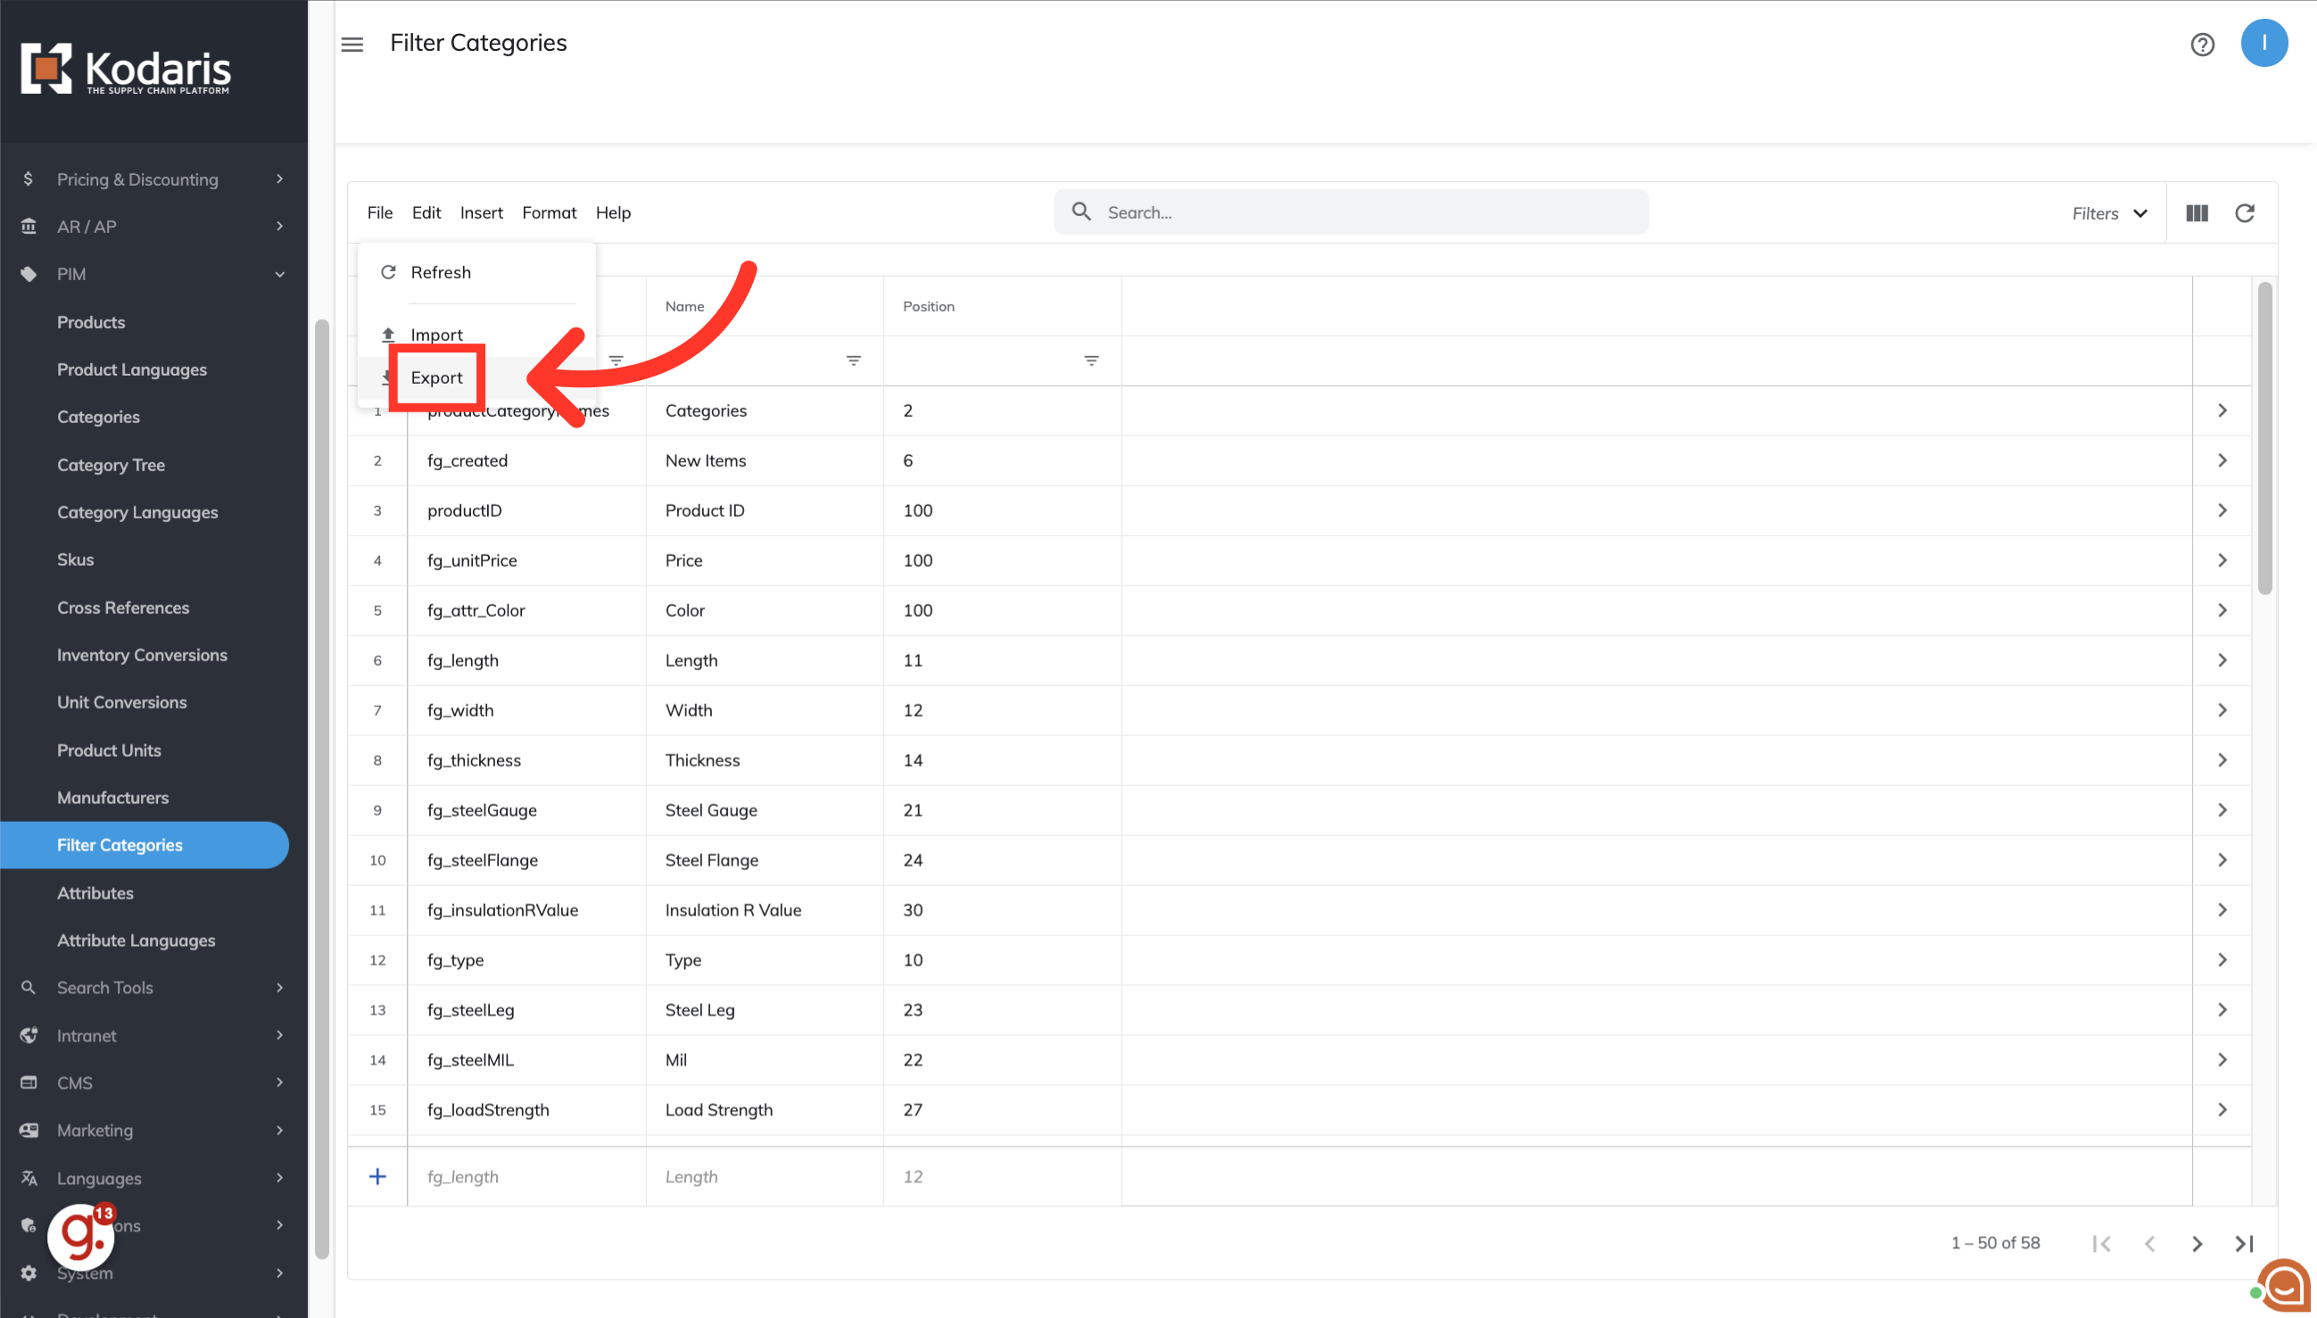This screenshot has height=1318, width=2317.
Task: Open the chat support bubble
Action: coord(2284,1283)
